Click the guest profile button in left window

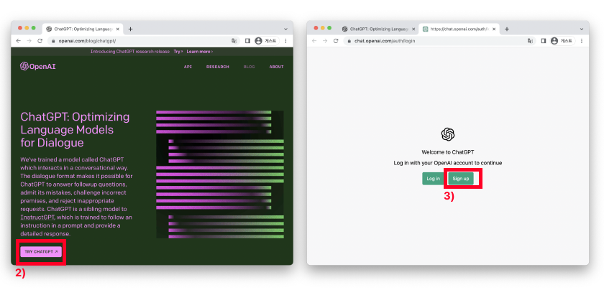pos(267,41)
